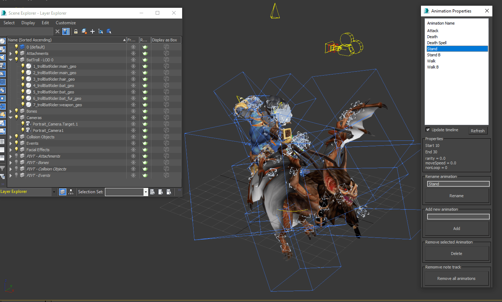Click the Name (Sorted Ascending) column header
Image resolution: width=502 pixels, height=302 pixels.
pyautogui.click(x=67, y=40)
